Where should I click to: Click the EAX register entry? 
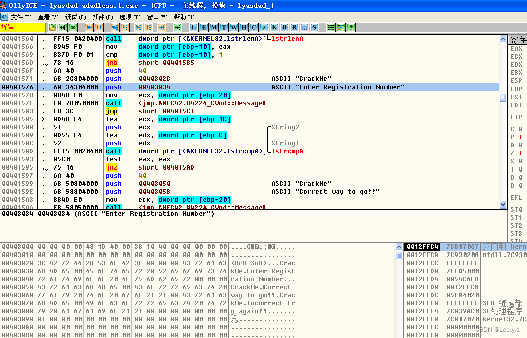pyautogui.click(x=516, y=49)
